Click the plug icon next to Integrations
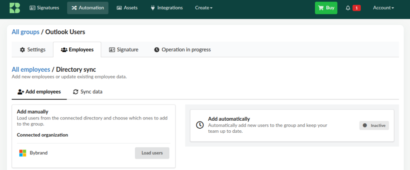Viewport: 410px width, 170px height. pos(153,8)
